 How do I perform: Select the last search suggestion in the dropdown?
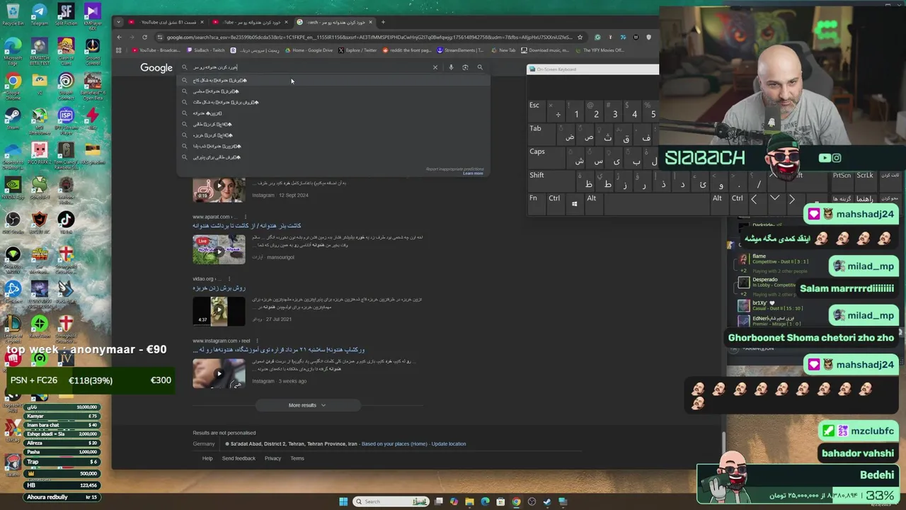click(x=333, y=157)
